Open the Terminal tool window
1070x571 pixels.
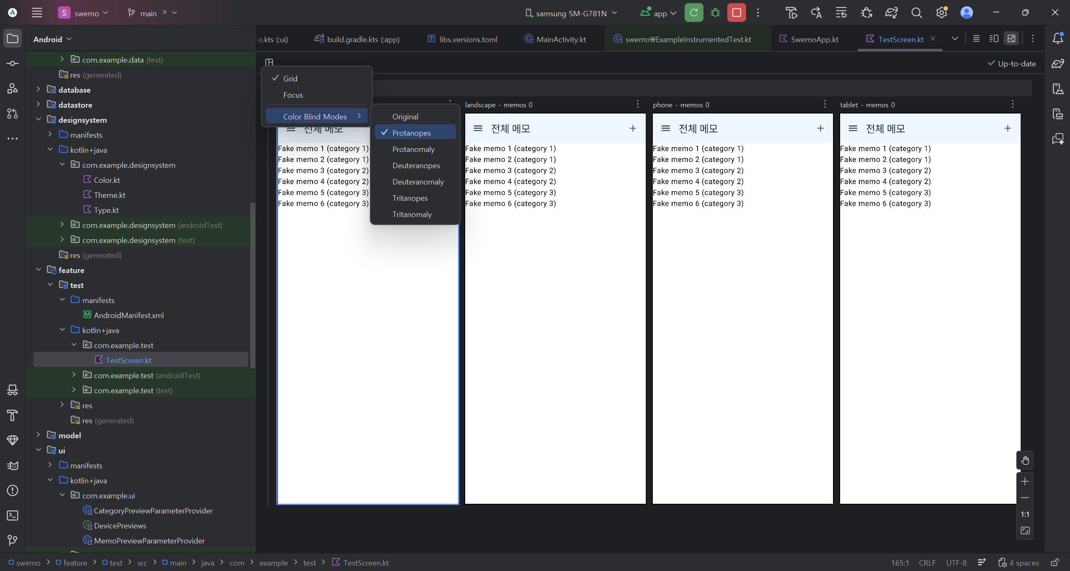click(x=13, y=515)
